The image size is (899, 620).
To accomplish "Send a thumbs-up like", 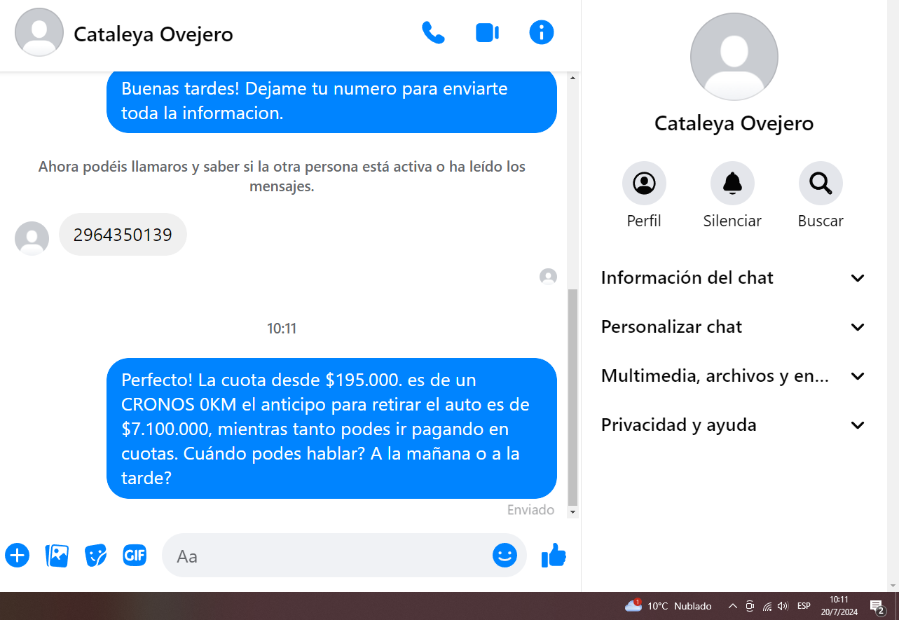I will [x=554, y=556].
